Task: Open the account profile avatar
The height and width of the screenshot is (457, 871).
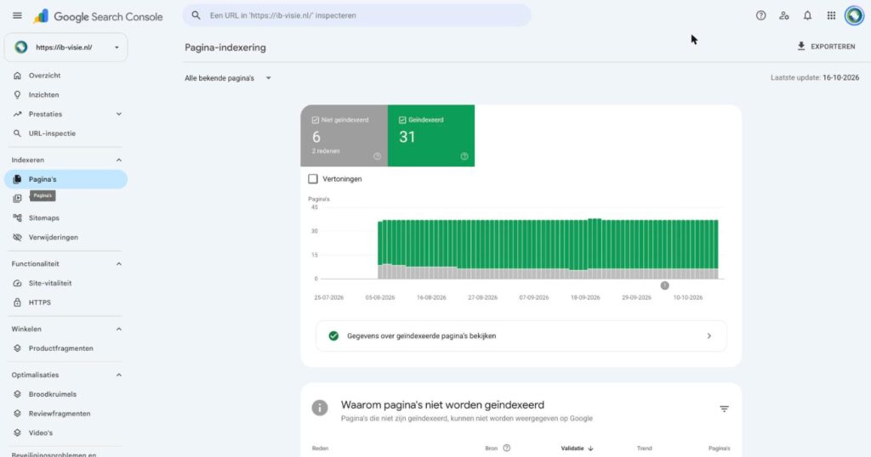Action: [x=854, y=15]
